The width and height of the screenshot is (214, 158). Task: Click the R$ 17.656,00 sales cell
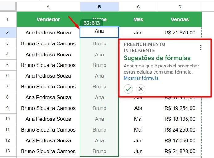point(180,140)
